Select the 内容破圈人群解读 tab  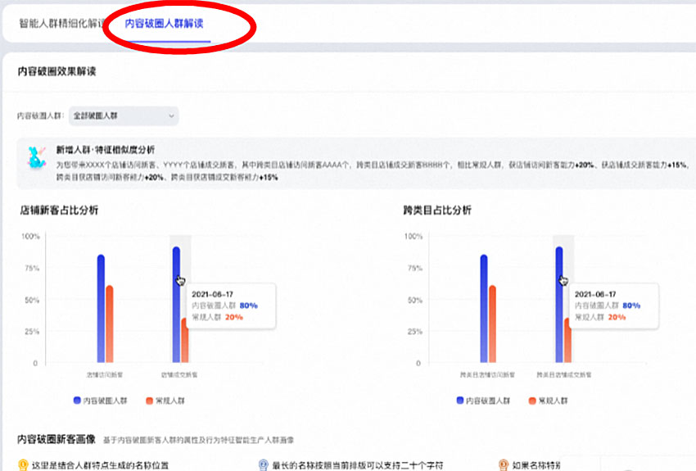click(x=164, y=23)
